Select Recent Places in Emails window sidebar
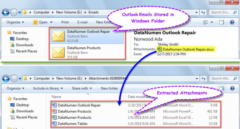 click(x=23, y=51)
